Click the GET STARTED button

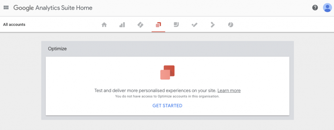pyautogui.click(x=167, y=106)
